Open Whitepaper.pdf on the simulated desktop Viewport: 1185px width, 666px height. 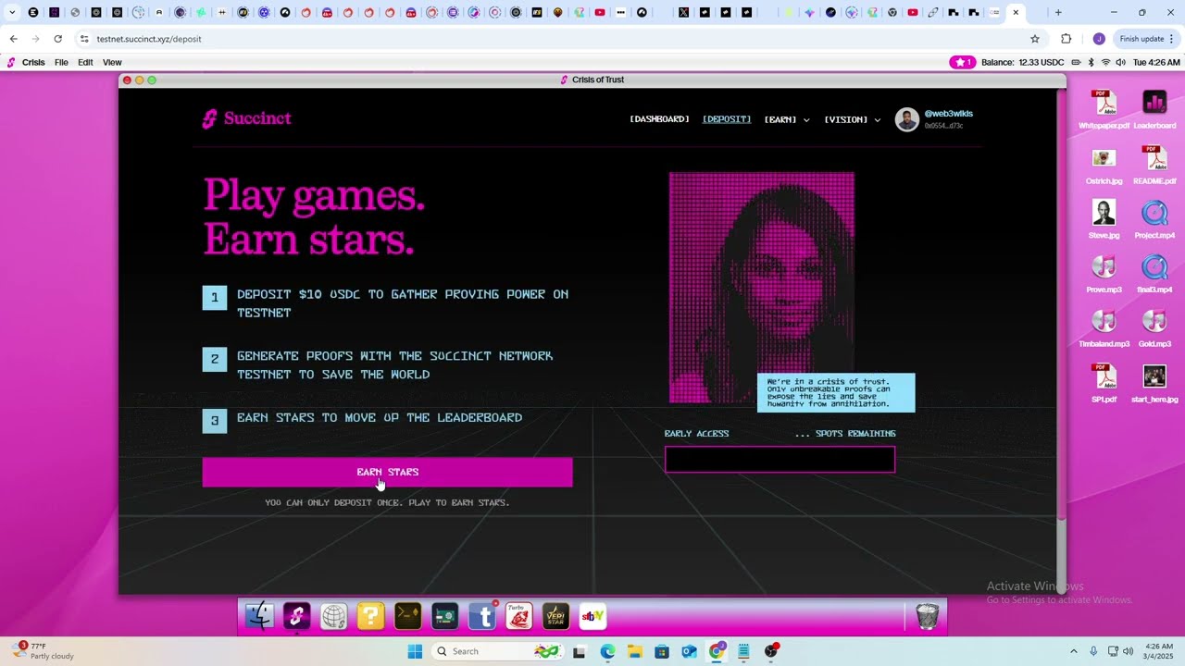coord(1104,109)
